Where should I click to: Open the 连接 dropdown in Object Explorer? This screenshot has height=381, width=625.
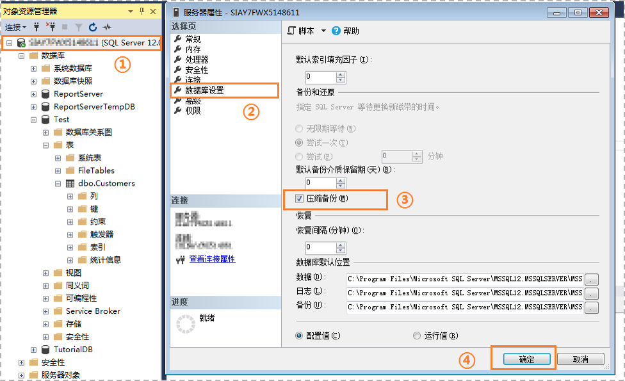coord(15,27)
